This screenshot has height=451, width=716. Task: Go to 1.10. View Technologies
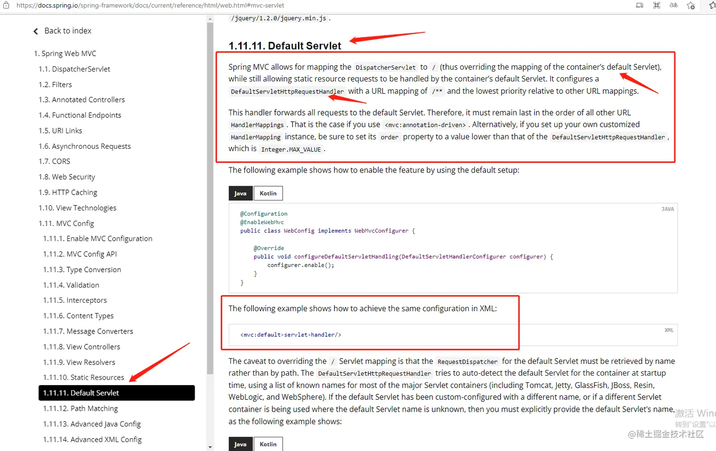77,208
